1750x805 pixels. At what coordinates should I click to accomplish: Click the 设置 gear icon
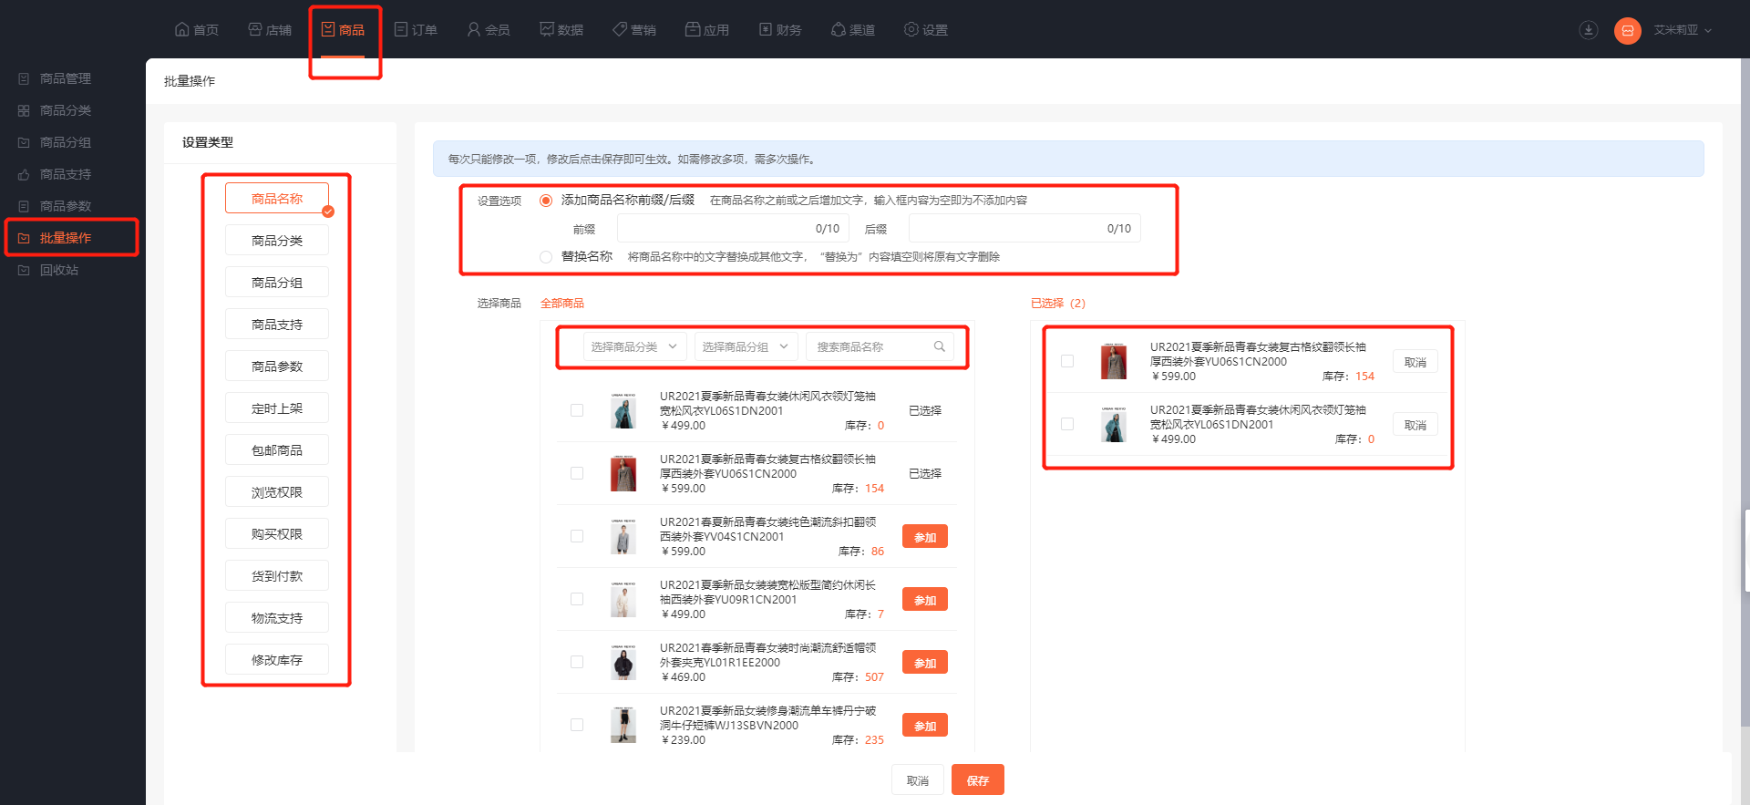click(911, 30)
